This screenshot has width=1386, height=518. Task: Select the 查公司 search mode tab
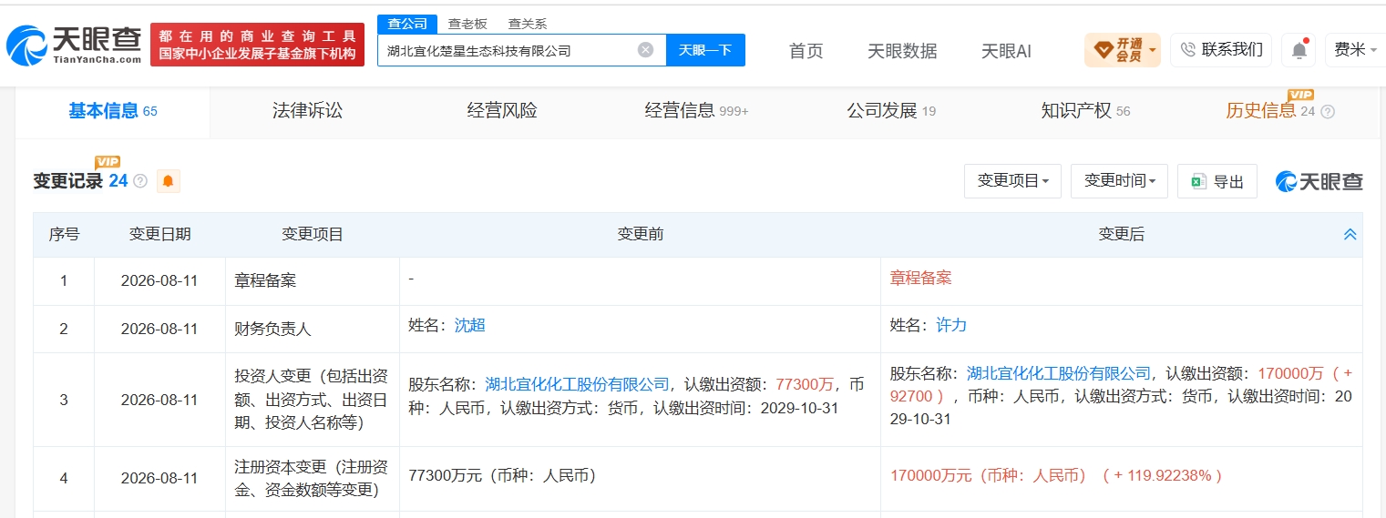(x=407, y=24)
